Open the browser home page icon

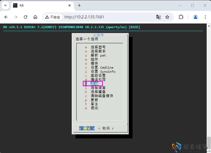click(35, 17)
